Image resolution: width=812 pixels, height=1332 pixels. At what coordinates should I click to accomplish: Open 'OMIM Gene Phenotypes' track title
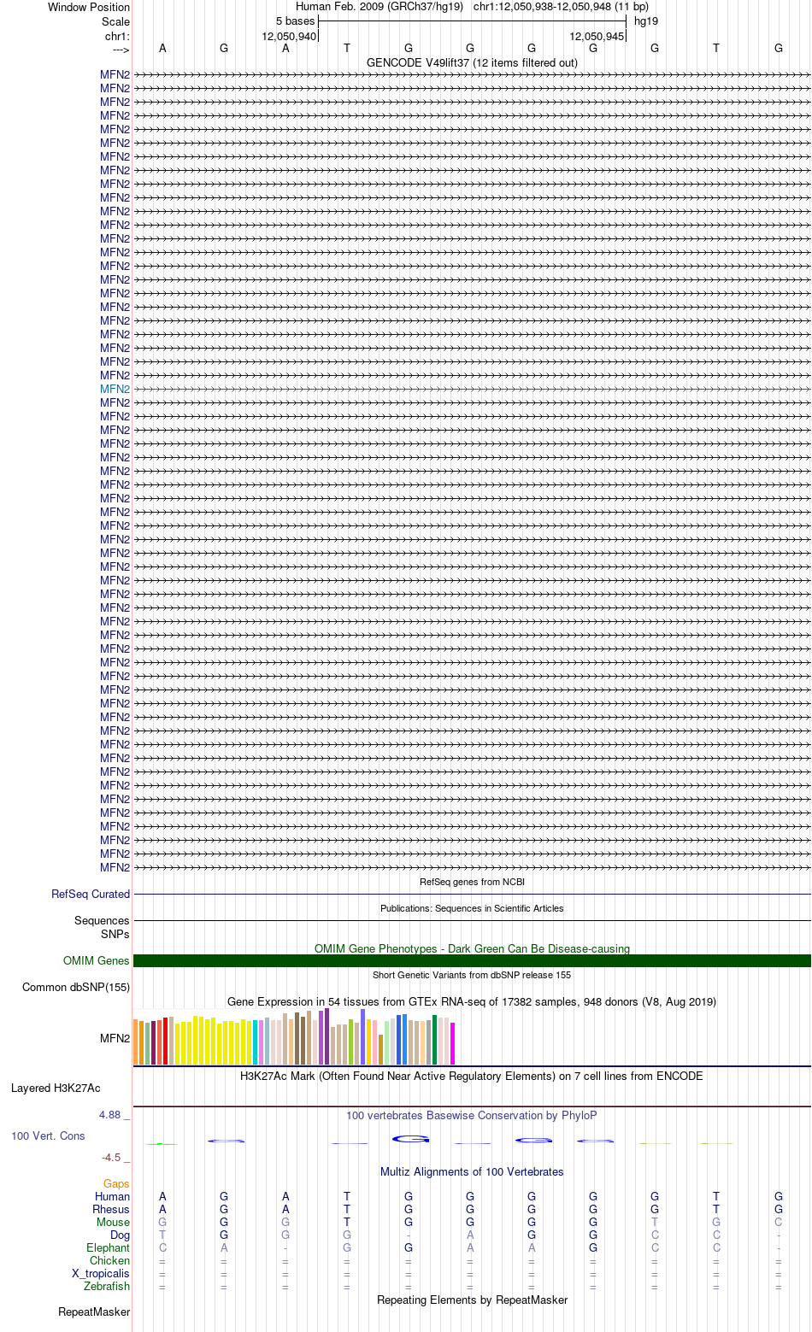pyautogui.click(x=472, y=948)
